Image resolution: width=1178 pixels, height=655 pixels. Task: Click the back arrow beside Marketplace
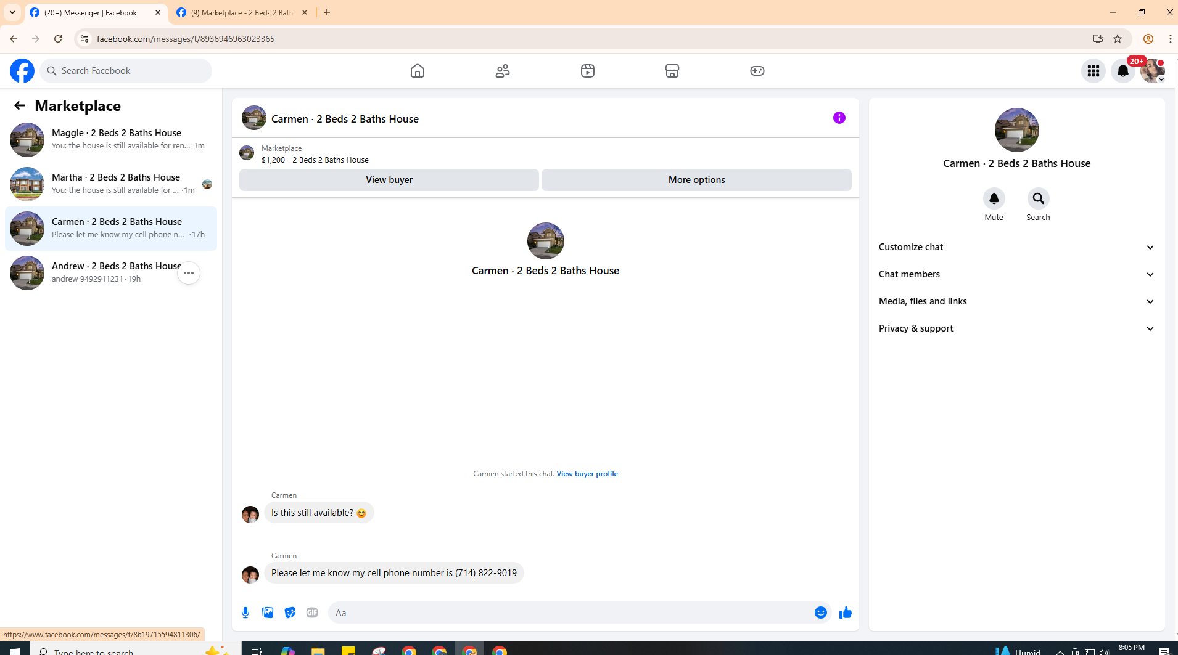pos(20,105)
